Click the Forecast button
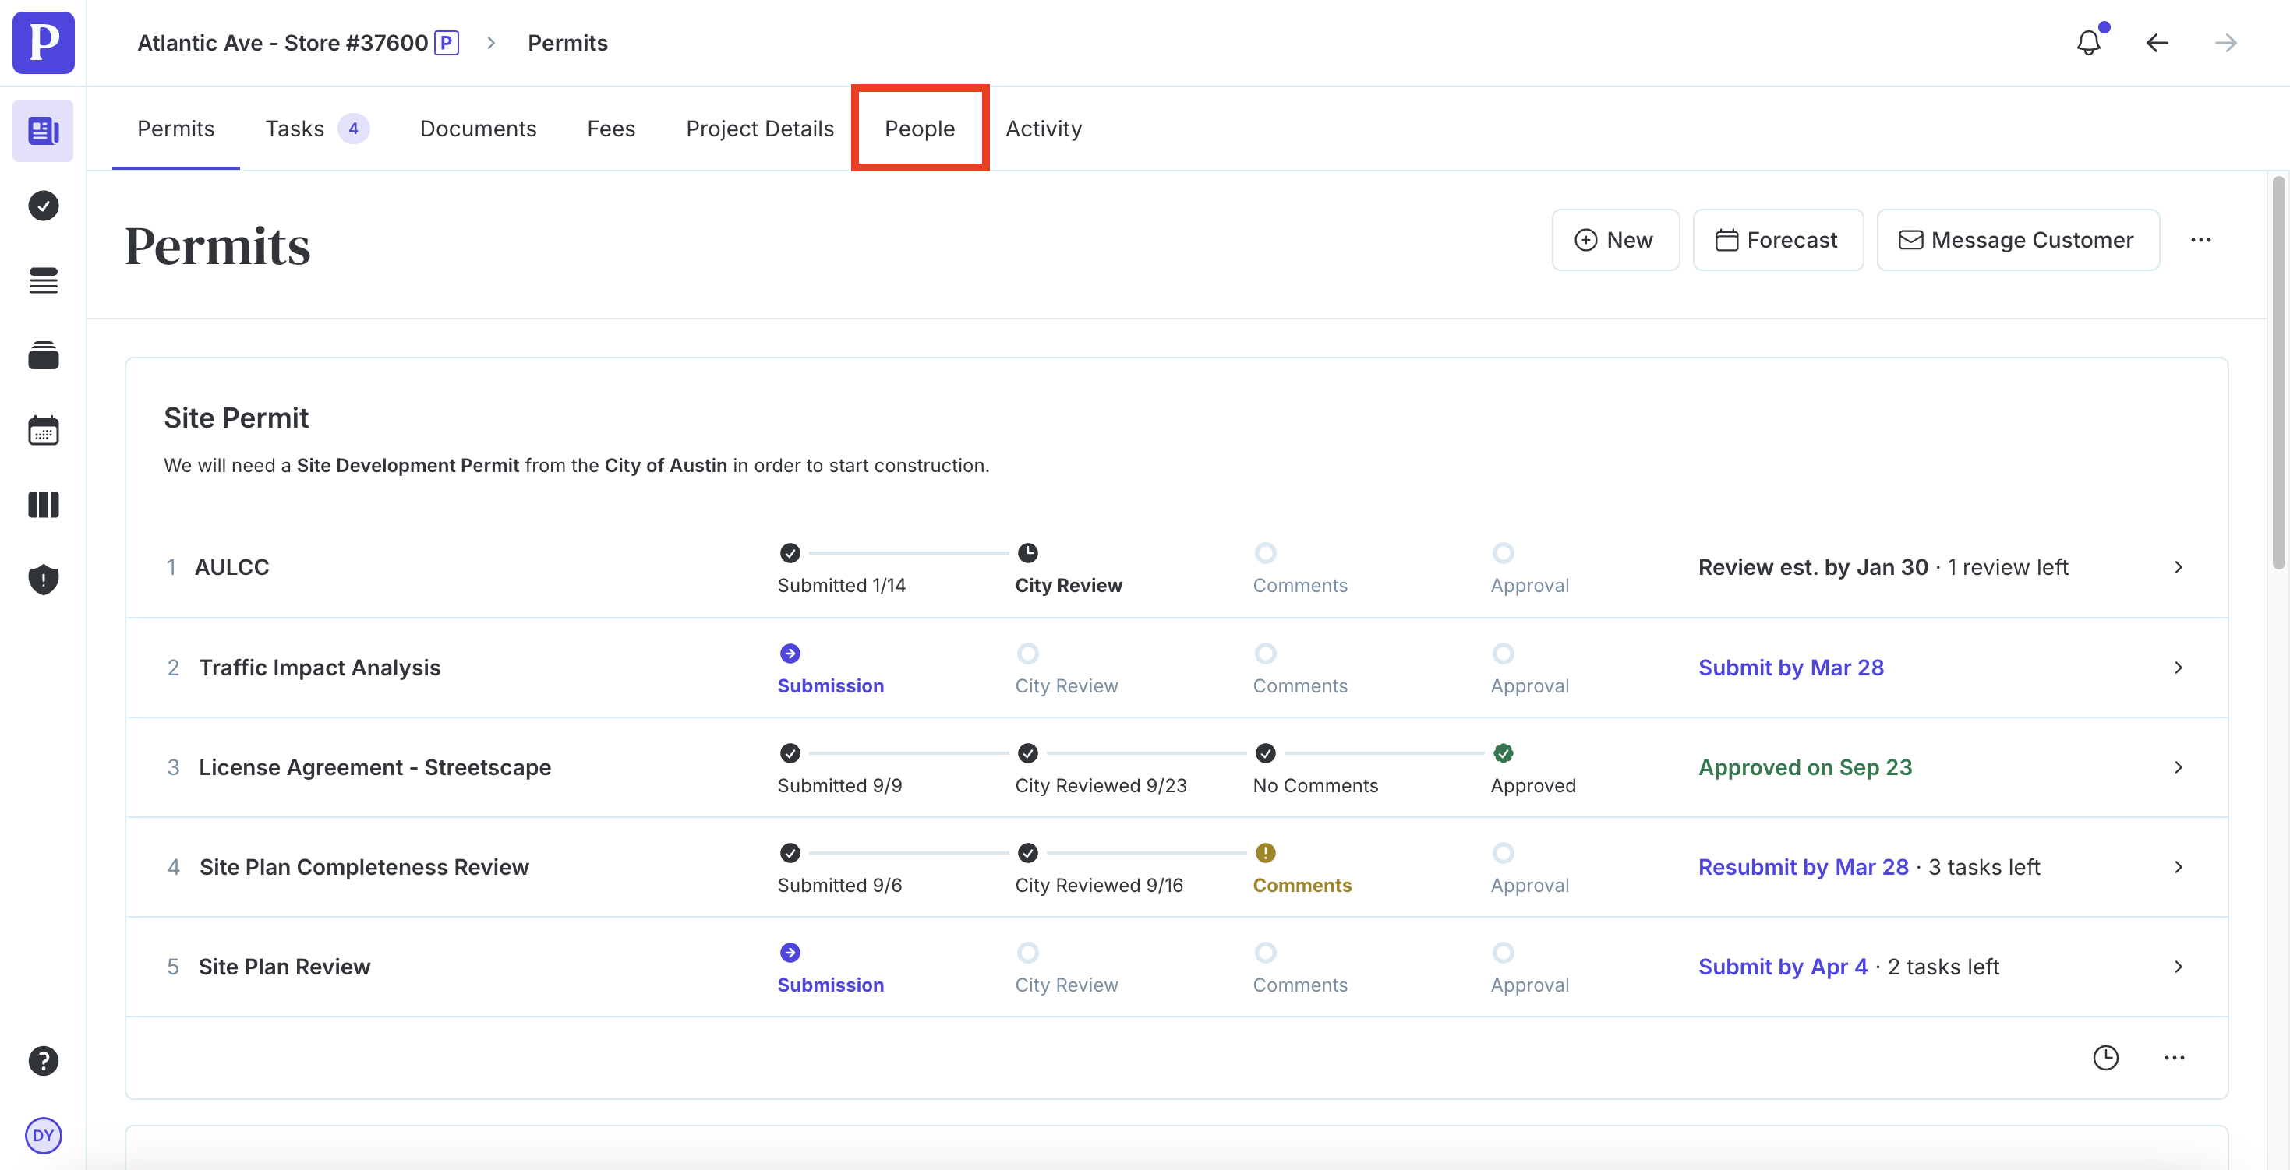 click(1777, 240)
